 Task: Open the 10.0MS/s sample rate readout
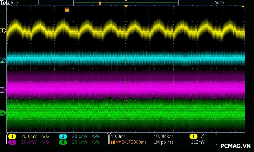coord(164,136)
